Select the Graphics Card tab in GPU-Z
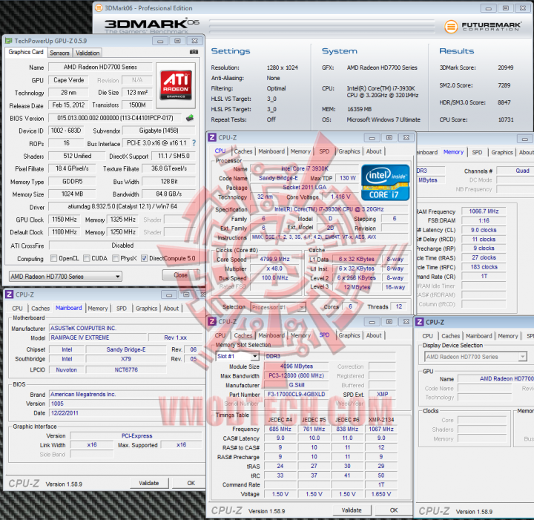Viewport: 534px width, 520px height. 26,52
